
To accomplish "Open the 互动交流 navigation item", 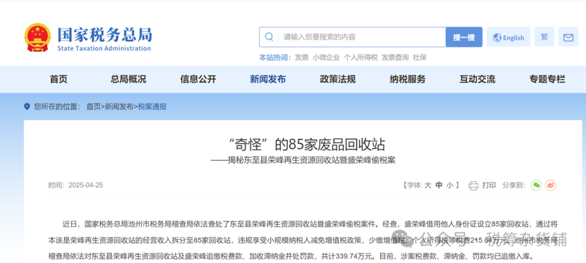I will coord(478,79).
